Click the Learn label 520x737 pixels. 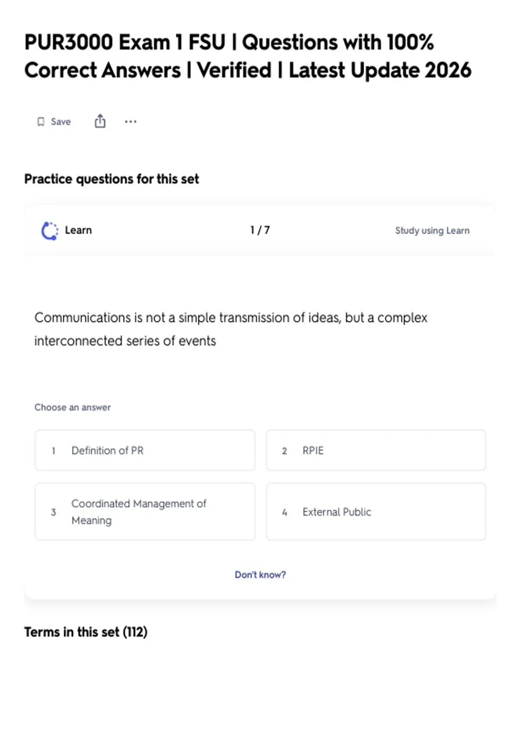click(78, 230)
